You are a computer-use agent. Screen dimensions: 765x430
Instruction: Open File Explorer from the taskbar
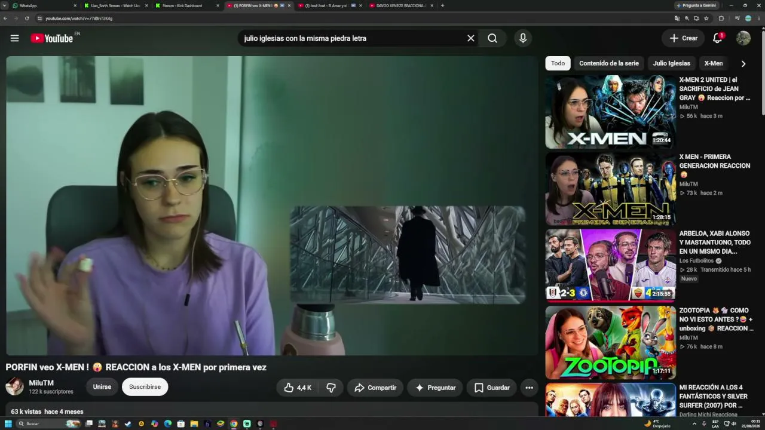[x=194, y=424]
